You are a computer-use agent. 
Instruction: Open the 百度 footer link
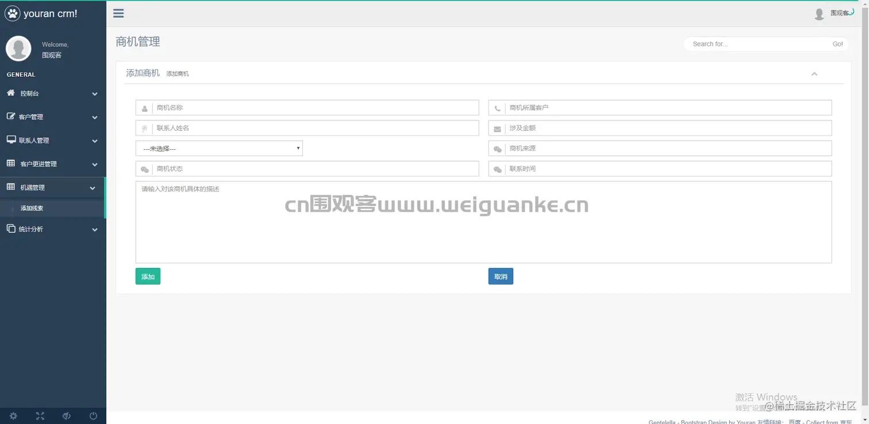[x=794, y=422]
